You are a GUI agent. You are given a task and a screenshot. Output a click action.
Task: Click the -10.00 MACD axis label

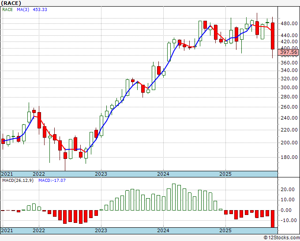click(288, 220)
